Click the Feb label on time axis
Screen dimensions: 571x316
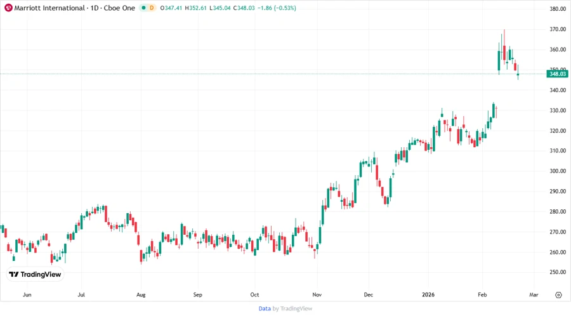click(482, 295)
